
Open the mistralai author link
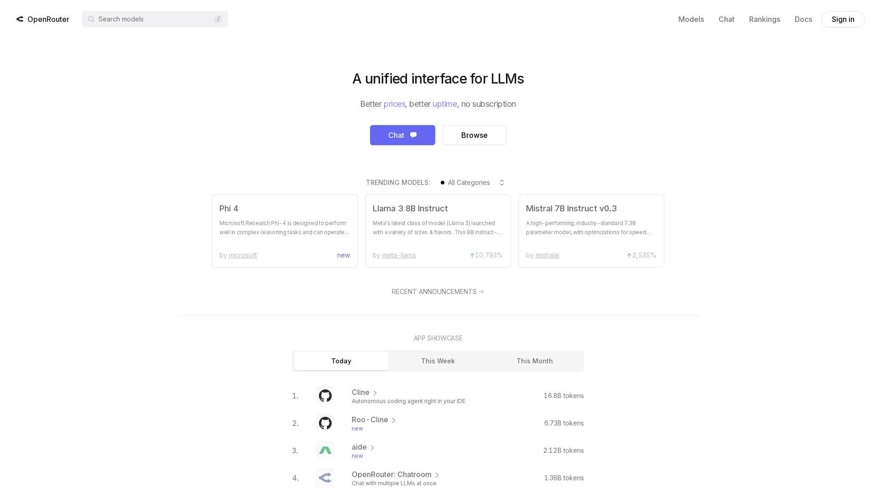click(547, 255)
